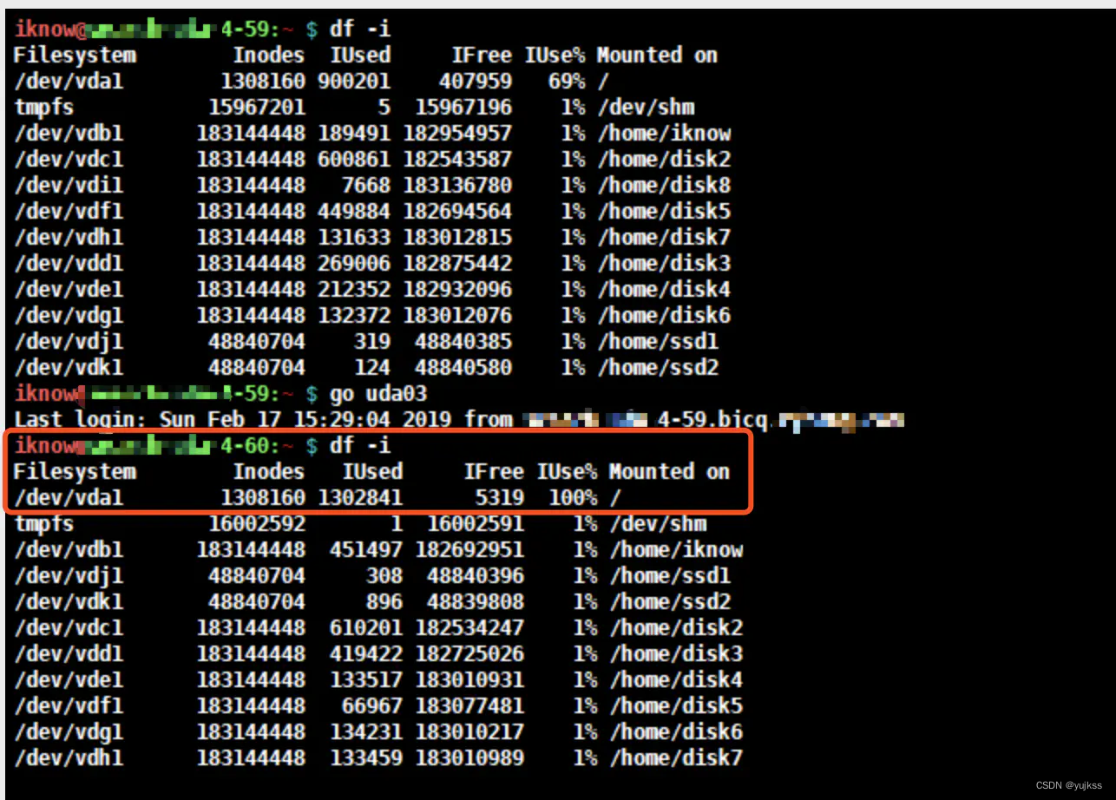Click the 100% IUse% value
Screen dimensions: 1116x800
click(573, 498)
